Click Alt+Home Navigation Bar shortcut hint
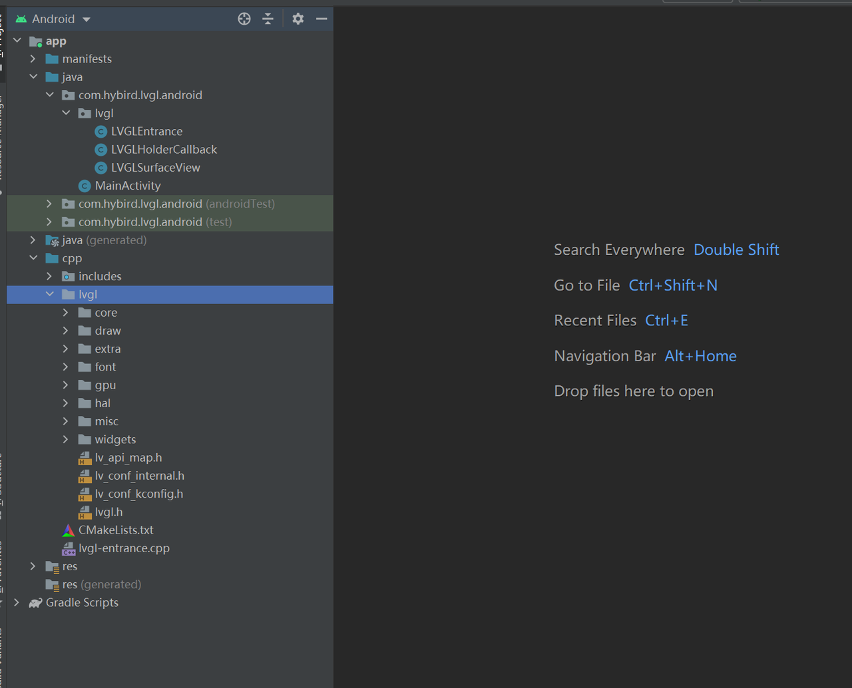 [x=700, y=356]
